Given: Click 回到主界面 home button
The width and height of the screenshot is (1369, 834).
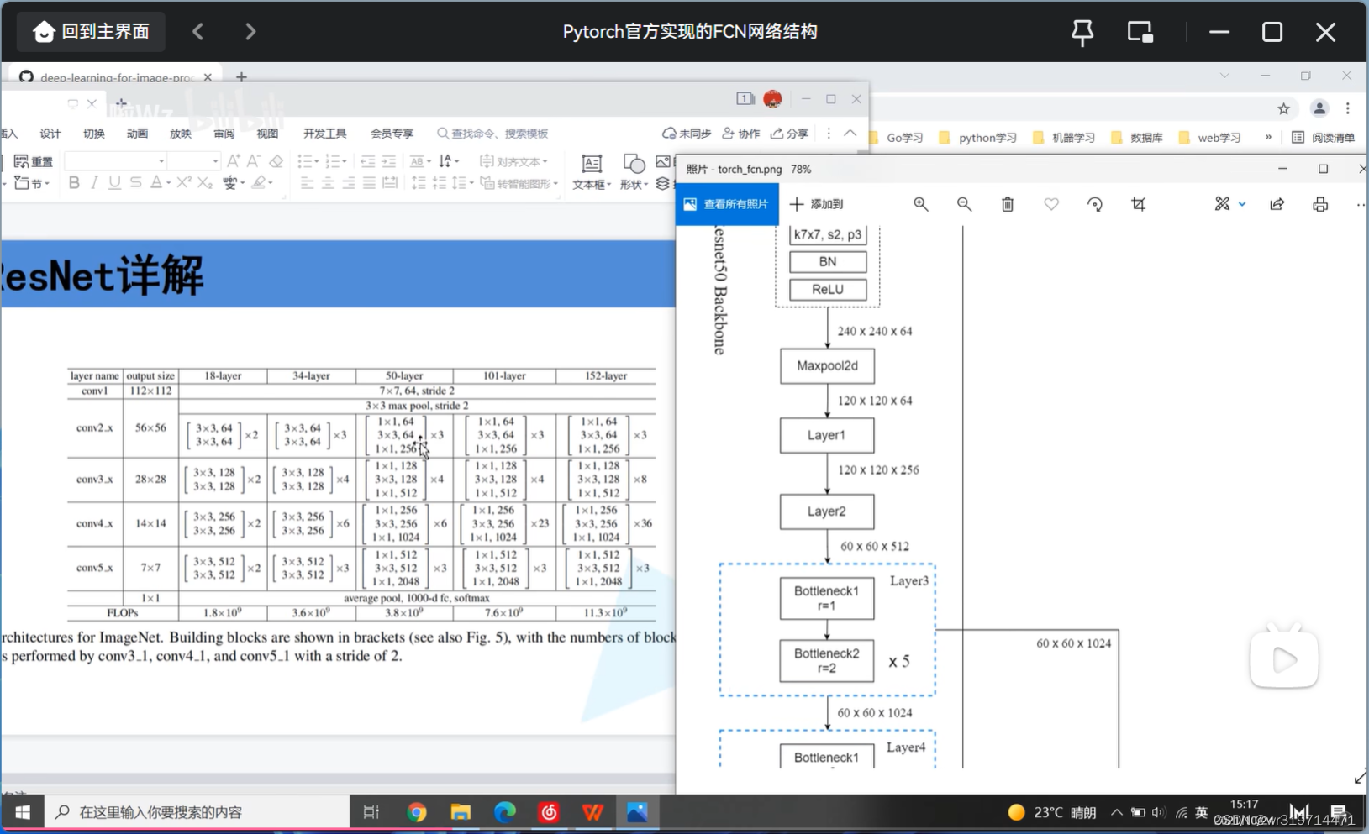Looking at the screenshot, I should tap(92, 32).
